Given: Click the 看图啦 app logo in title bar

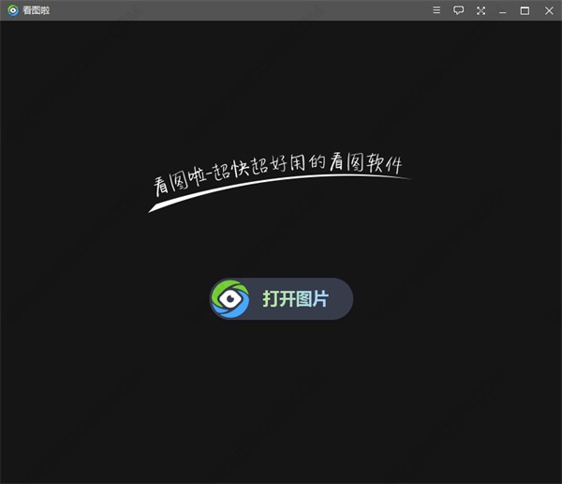Looking at the screenshot, I should 13,10.
